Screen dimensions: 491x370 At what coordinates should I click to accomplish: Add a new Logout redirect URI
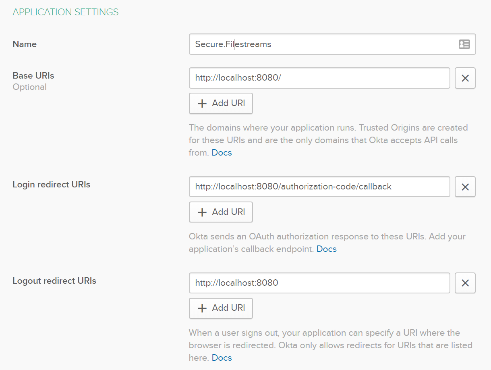point(221,308)
